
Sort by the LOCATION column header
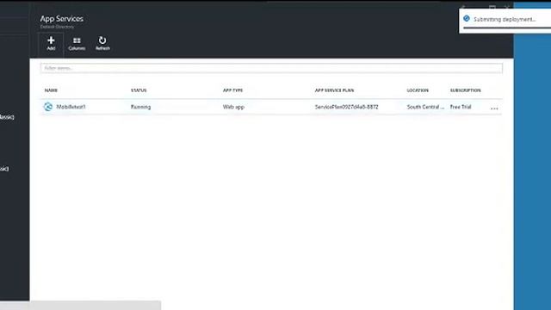point(418,90)
